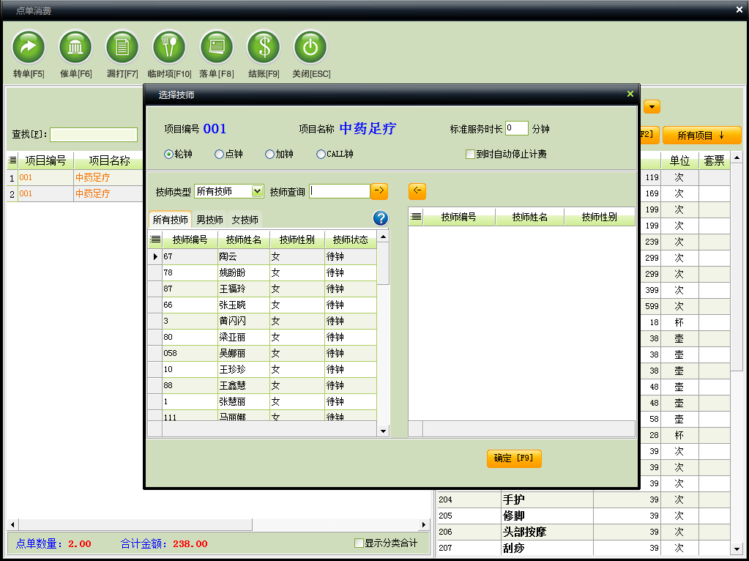Screen dimensions: 749x561
Task: Select the 刮痧 item in project list
Action: click(x=584, y=548)
